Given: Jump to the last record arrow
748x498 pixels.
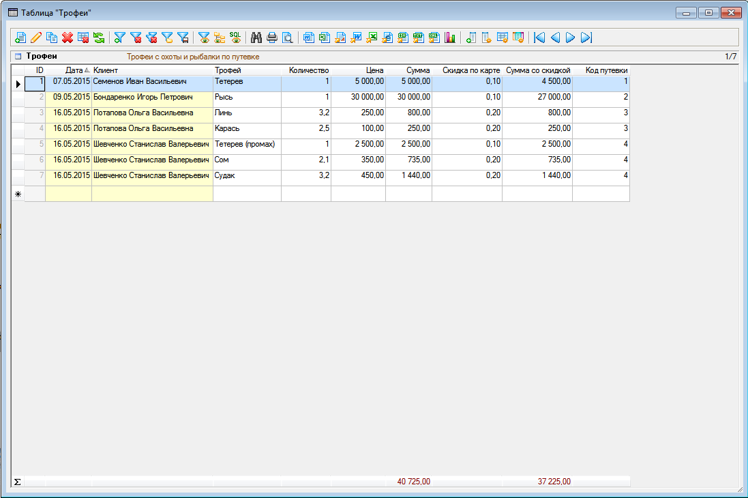Looking at the screenshot, I should (x=586, y=38).
